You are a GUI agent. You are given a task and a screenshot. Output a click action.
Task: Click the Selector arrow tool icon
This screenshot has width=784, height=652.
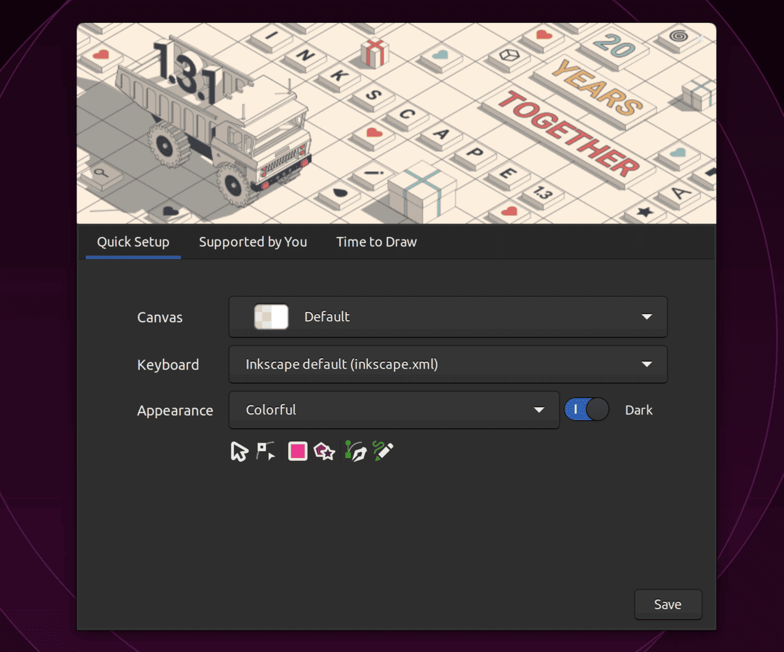pos(240,451)
